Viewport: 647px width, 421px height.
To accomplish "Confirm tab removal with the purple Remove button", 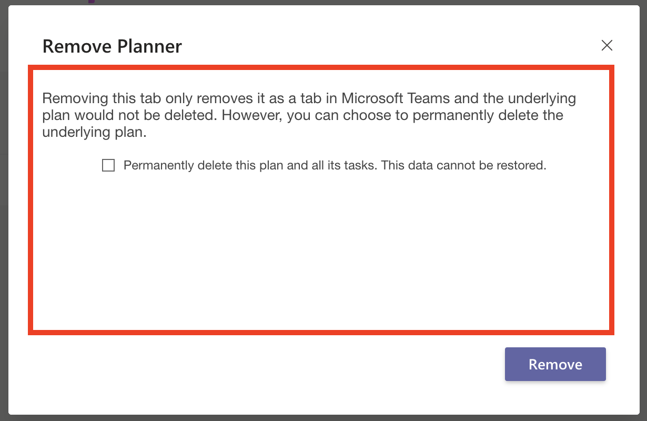I will [555, 364].
